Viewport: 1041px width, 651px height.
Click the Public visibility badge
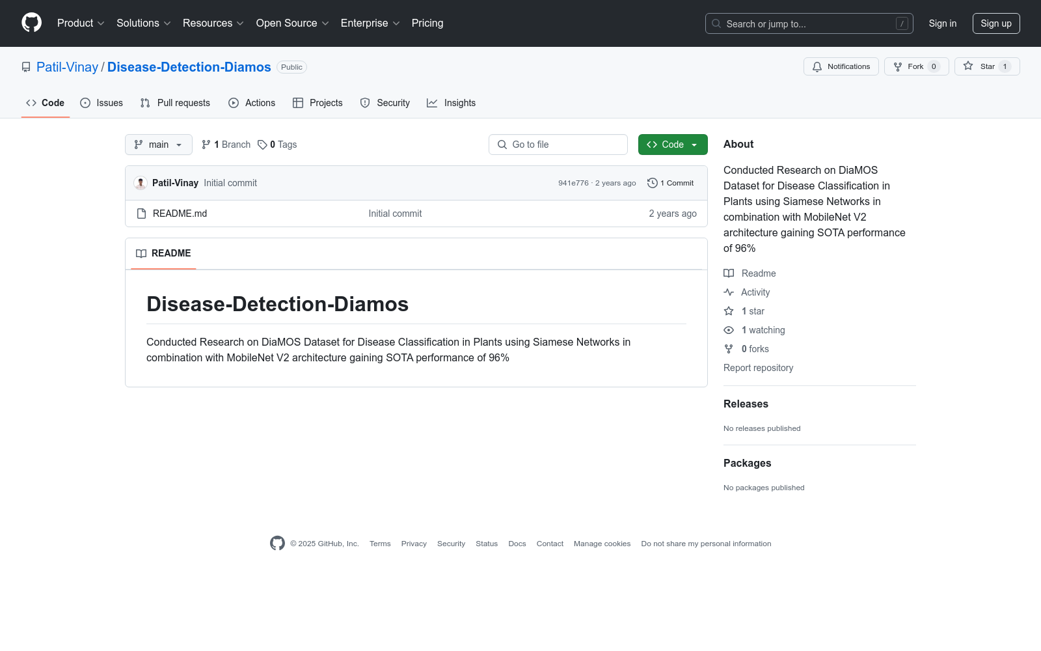(291, 67)
